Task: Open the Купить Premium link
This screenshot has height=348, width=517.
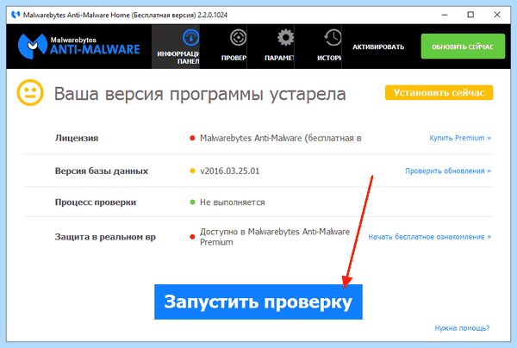Action: pyautogui.click(x=460, y=138)
